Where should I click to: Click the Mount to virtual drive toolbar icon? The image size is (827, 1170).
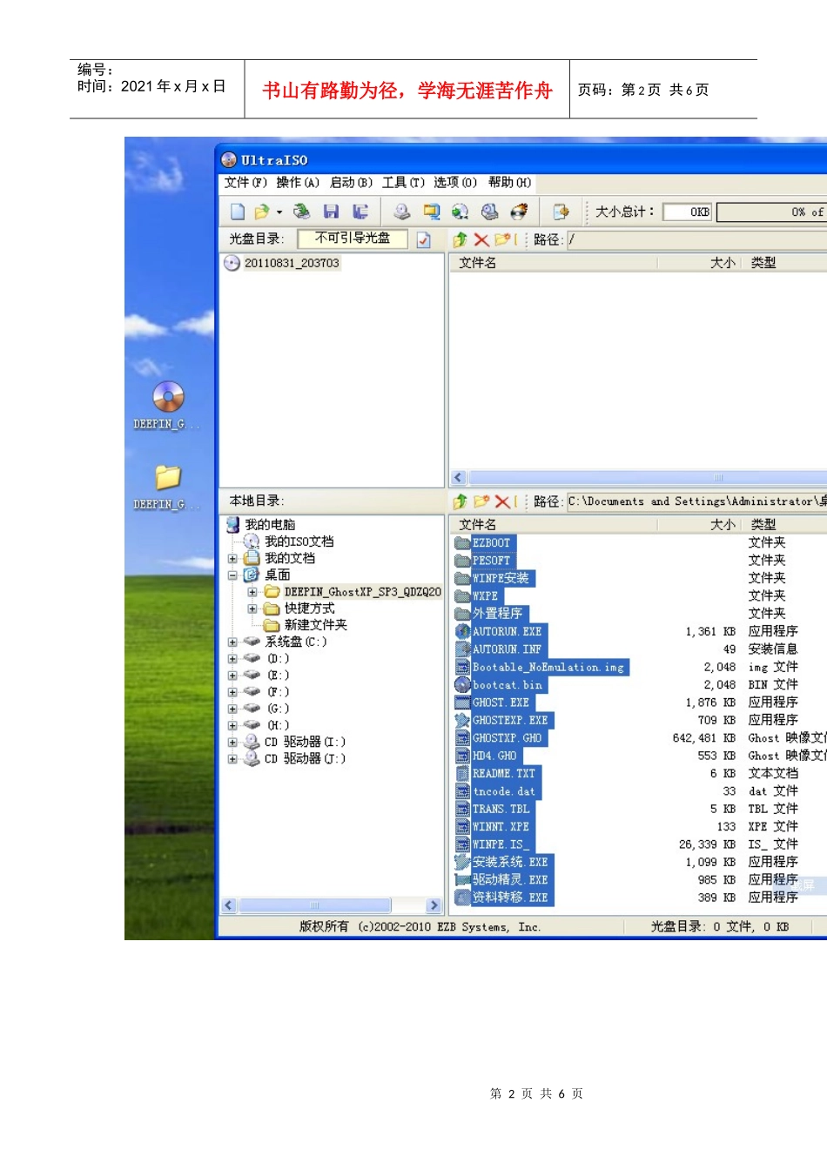(490, 212)
